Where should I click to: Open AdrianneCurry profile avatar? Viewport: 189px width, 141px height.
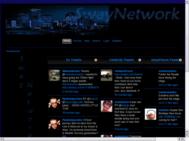(x=107, y=75)
